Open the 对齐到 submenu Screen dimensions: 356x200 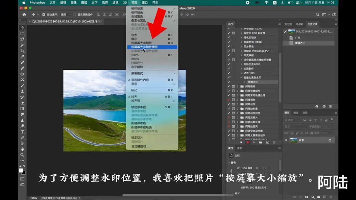pyautogui.click(x=152, y=101)
